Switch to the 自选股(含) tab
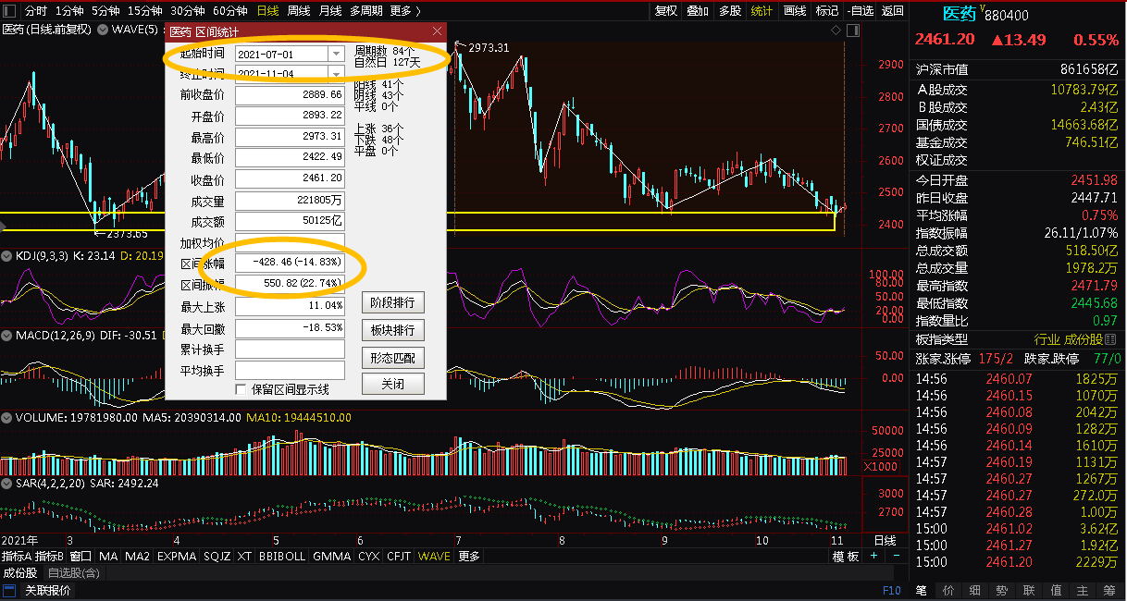Viewport: 1127px width, 601px height. (x=73, y=573)
